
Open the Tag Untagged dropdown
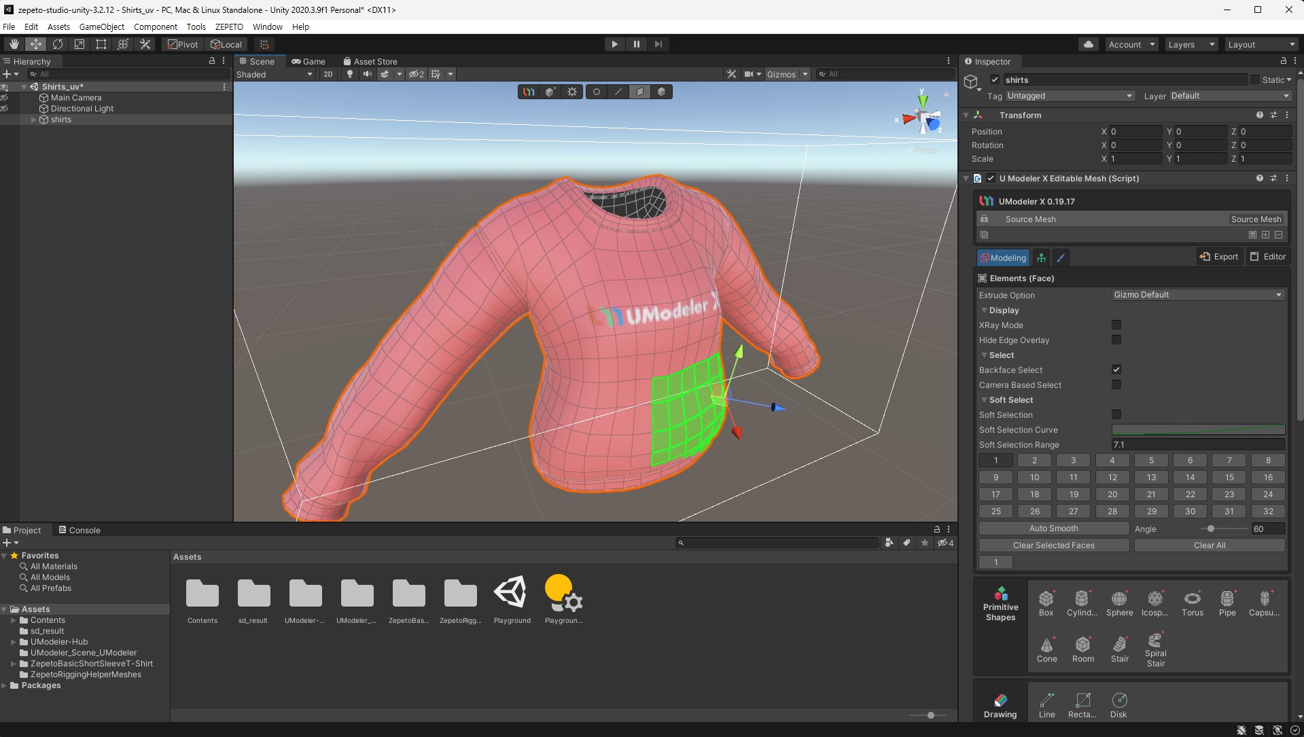[1070, 96]
